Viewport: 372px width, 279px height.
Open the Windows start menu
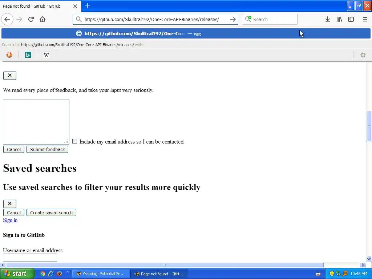point(17,274)
